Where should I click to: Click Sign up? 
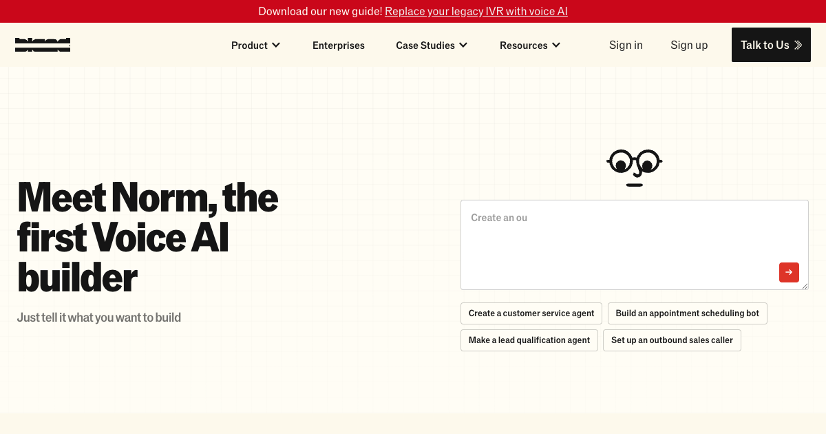pyautogui.click(x=689, y=45)
